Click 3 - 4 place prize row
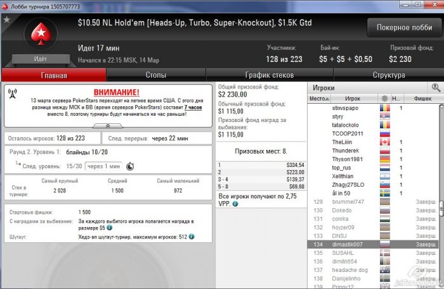The image size is (444, 289). [261, 179]
